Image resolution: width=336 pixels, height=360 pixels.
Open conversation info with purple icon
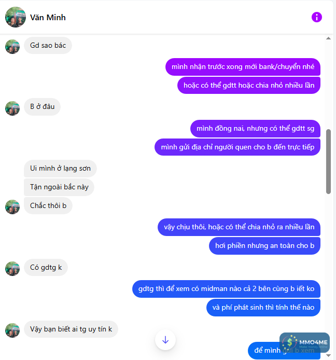tap(316, 17)
